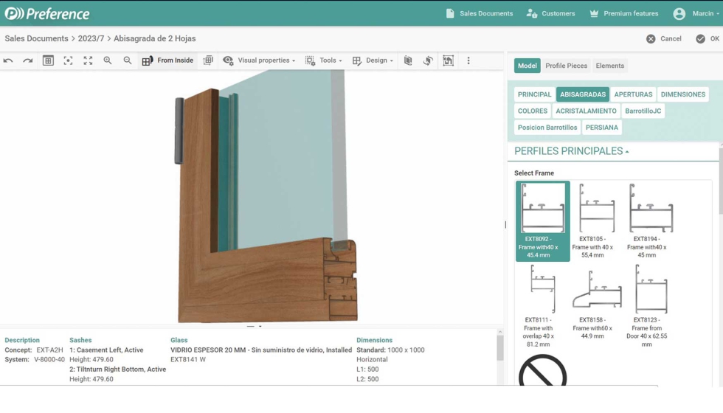723x413 pixels.
Task: Open Sales Documents in top bar
Action: tap(480, 13)
